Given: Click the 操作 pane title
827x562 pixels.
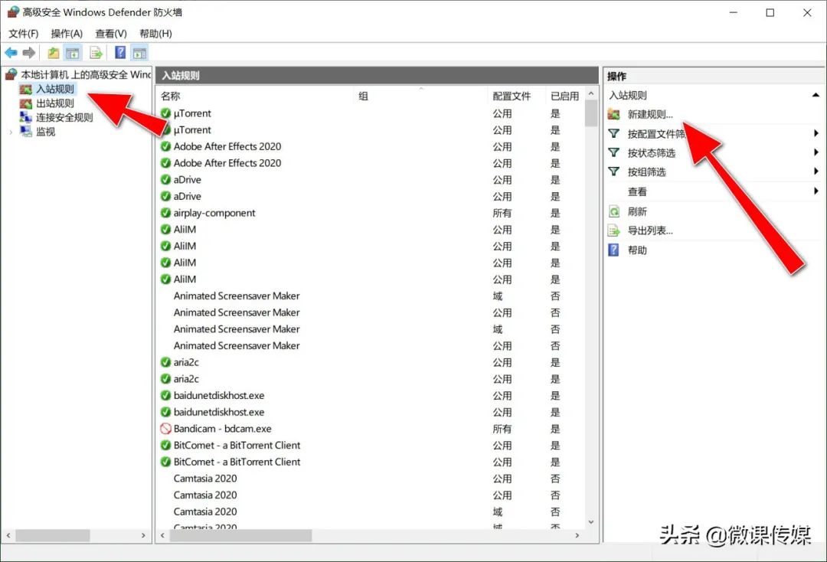Looking at the screenshot, I should [x=616, y=76].
